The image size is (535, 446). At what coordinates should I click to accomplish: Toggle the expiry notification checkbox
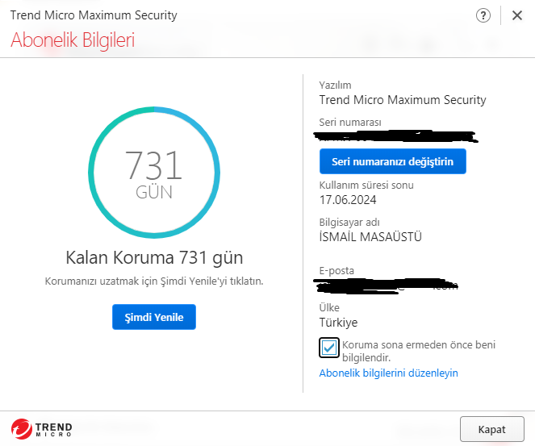tap(329, 348)
